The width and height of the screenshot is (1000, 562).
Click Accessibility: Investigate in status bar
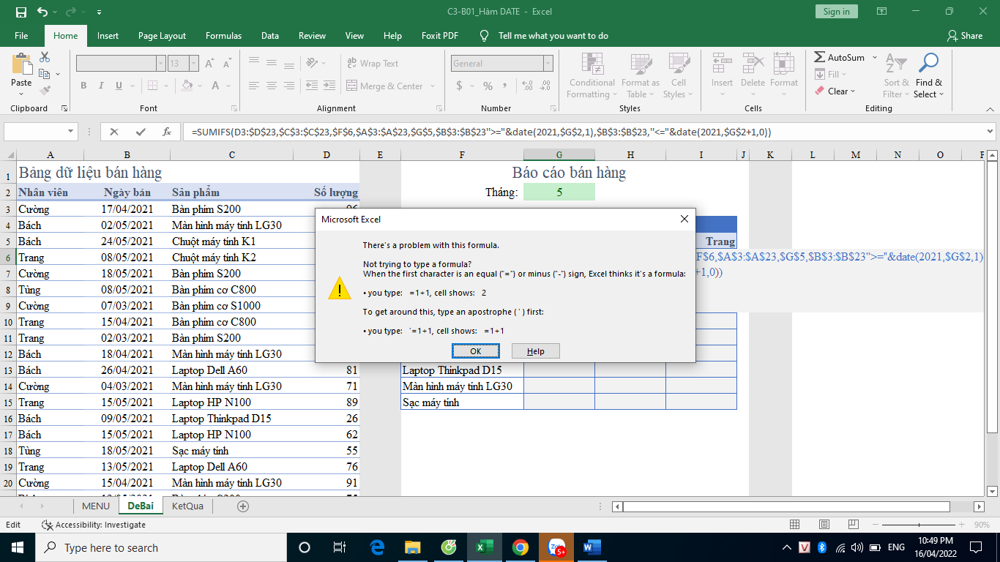(x=94, y=525)
